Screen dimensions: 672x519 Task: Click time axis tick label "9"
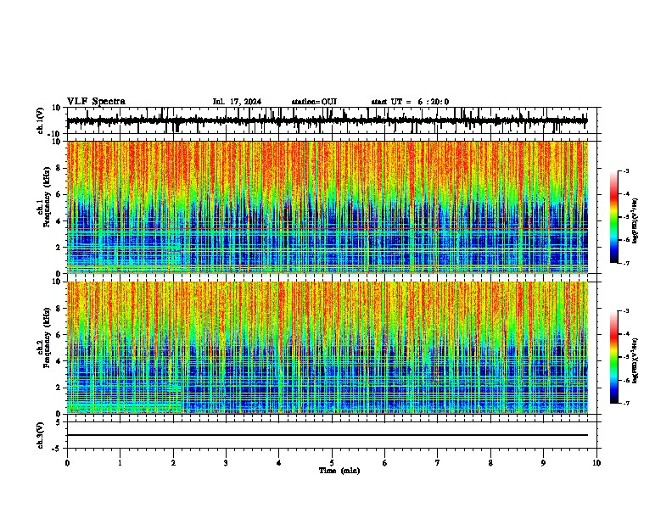point(543,463)
